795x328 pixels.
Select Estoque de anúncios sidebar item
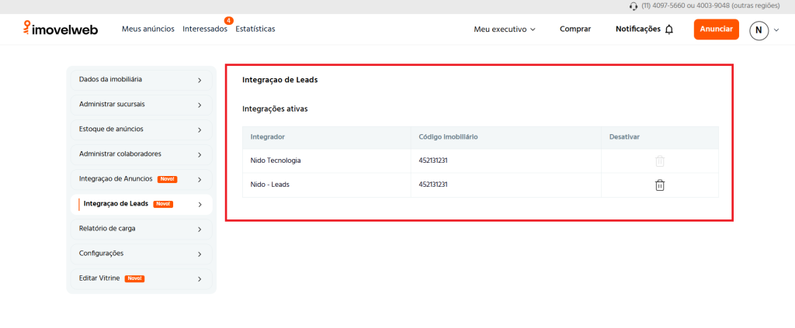click(x=141, y=129)
